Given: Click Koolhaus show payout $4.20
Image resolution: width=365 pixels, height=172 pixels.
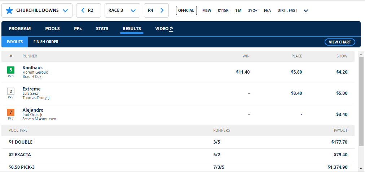Looking at the screenshot, I should [342, 72].
